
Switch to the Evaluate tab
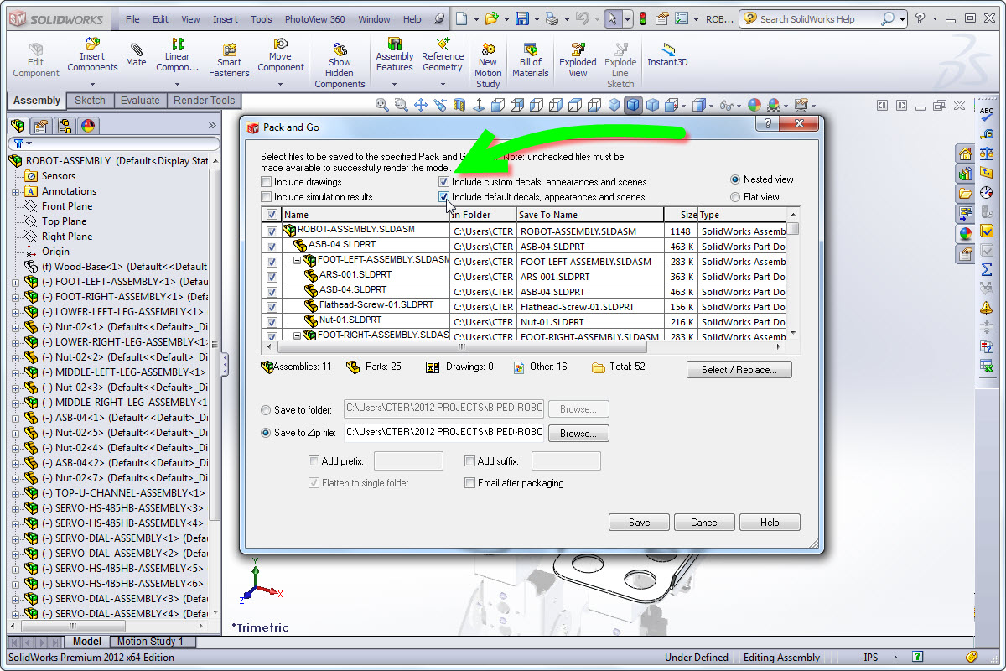pyautogui.click(x=140, y=101)
